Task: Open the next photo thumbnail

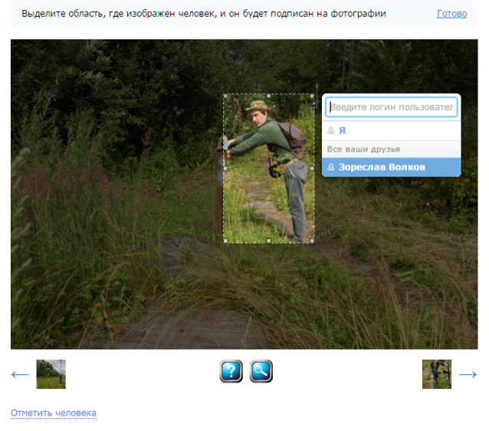Action: pos(437,374)
